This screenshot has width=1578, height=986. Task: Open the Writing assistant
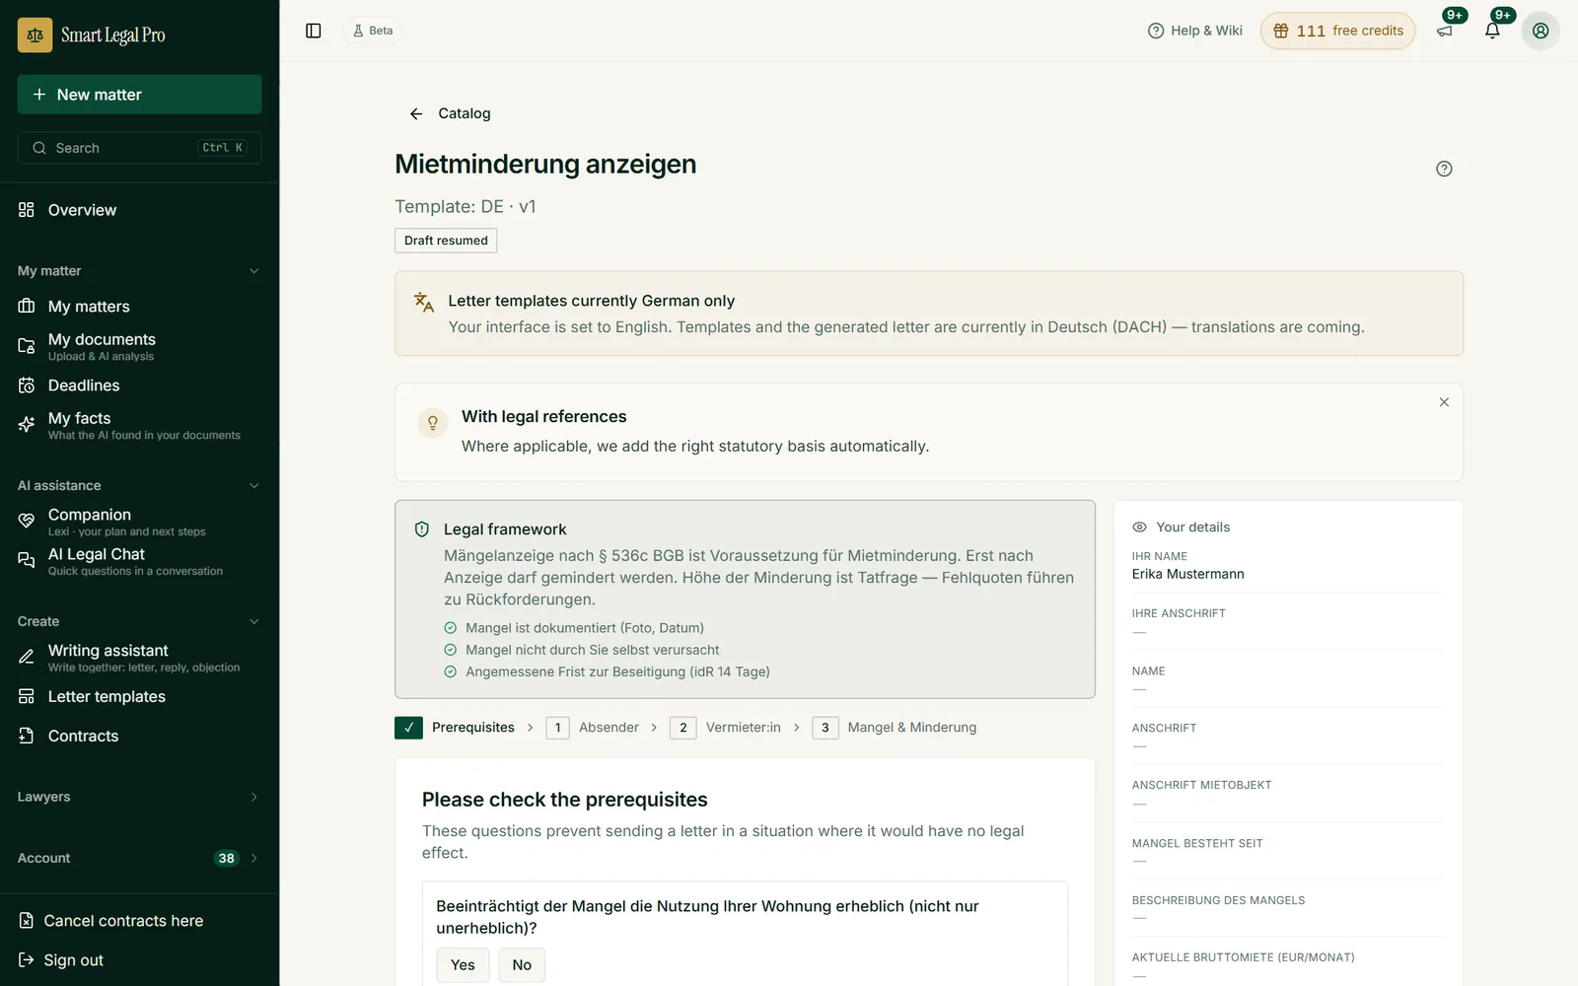tap(139, 658)
